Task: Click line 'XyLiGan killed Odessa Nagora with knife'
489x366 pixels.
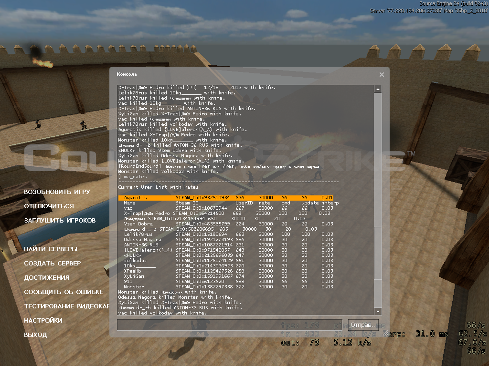Action: point(175,156)
